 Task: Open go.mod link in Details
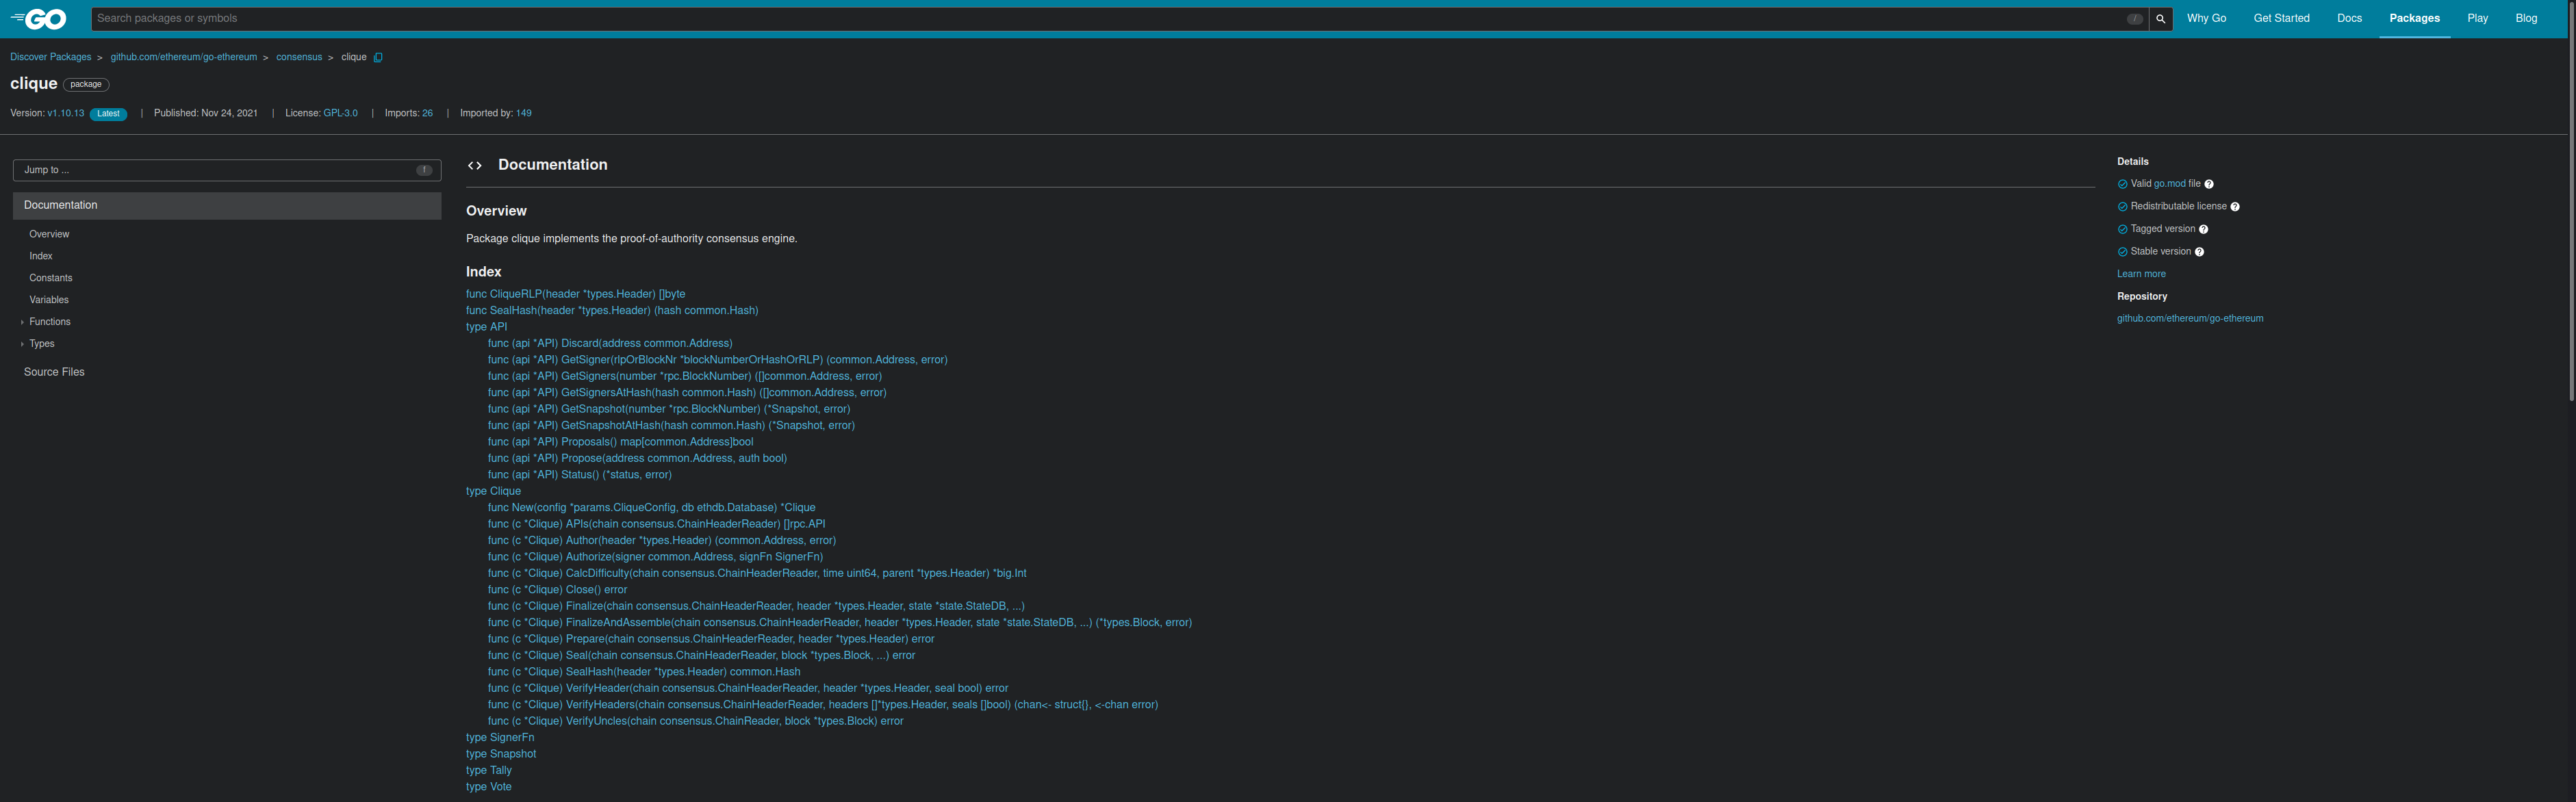[2169, 184]
